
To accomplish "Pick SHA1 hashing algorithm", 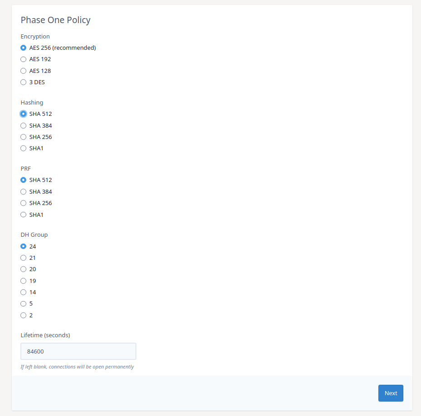I will (23, 148).
